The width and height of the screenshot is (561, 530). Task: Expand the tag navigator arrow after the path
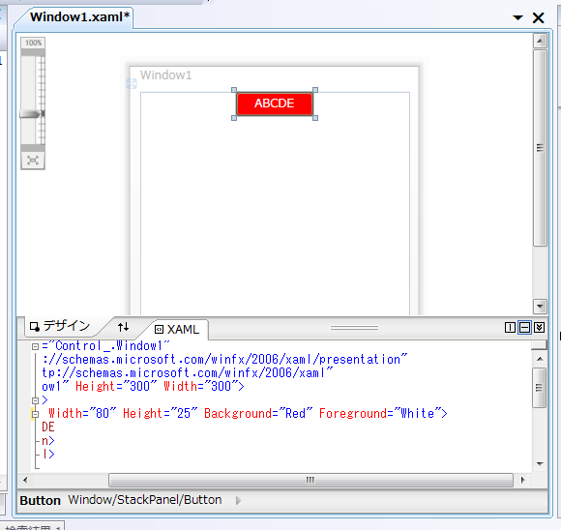pos(238,500)
